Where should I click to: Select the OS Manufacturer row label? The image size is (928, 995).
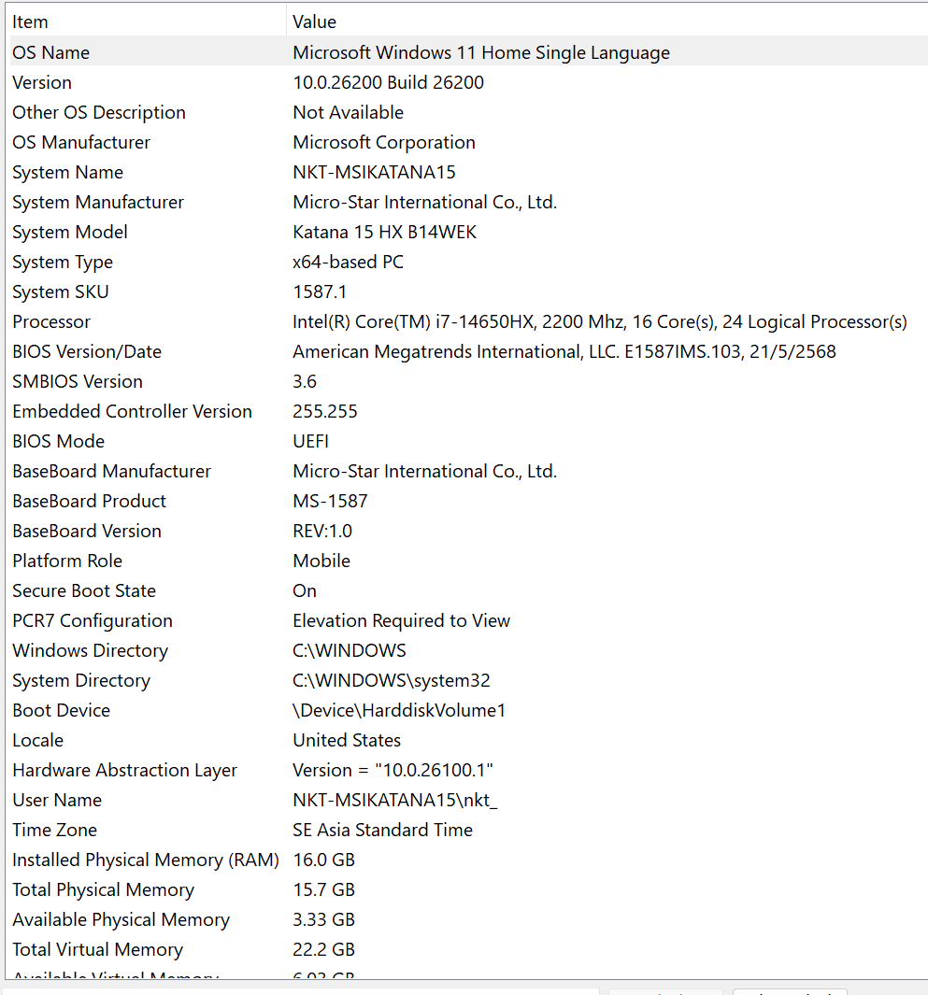coord(81,142)
